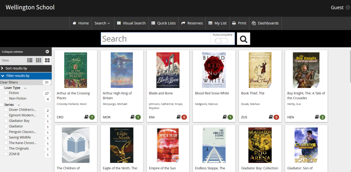Switch to small grid view icon

click(x=39, y=60)
